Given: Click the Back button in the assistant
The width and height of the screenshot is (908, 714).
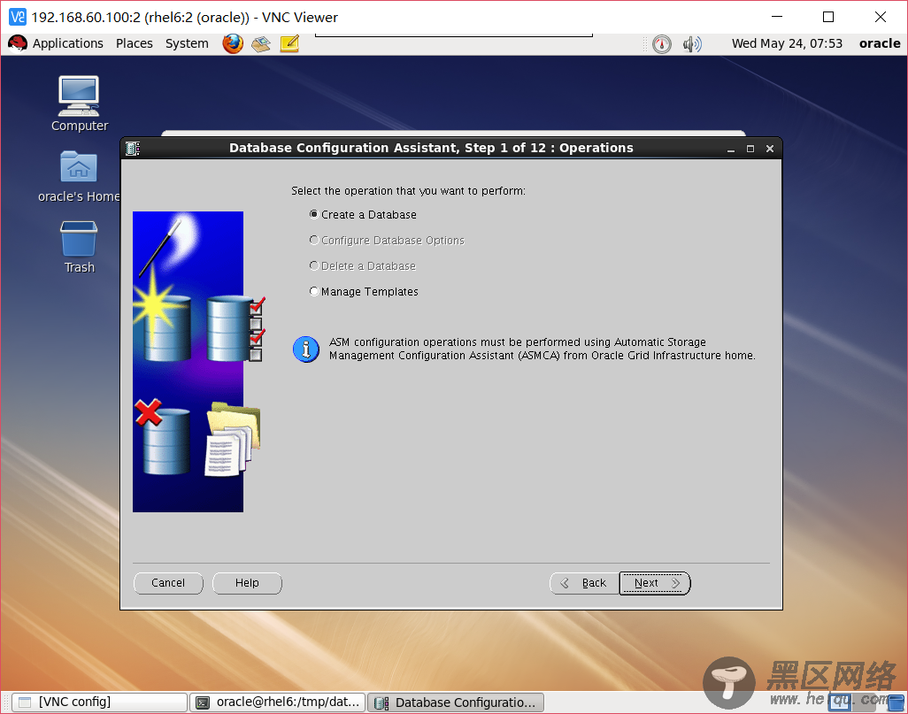Looking at the screenshot, I should (584, 583).
